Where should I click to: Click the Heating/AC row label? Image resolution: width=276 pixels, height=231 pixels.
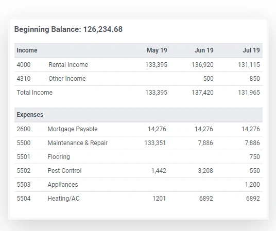63,199
